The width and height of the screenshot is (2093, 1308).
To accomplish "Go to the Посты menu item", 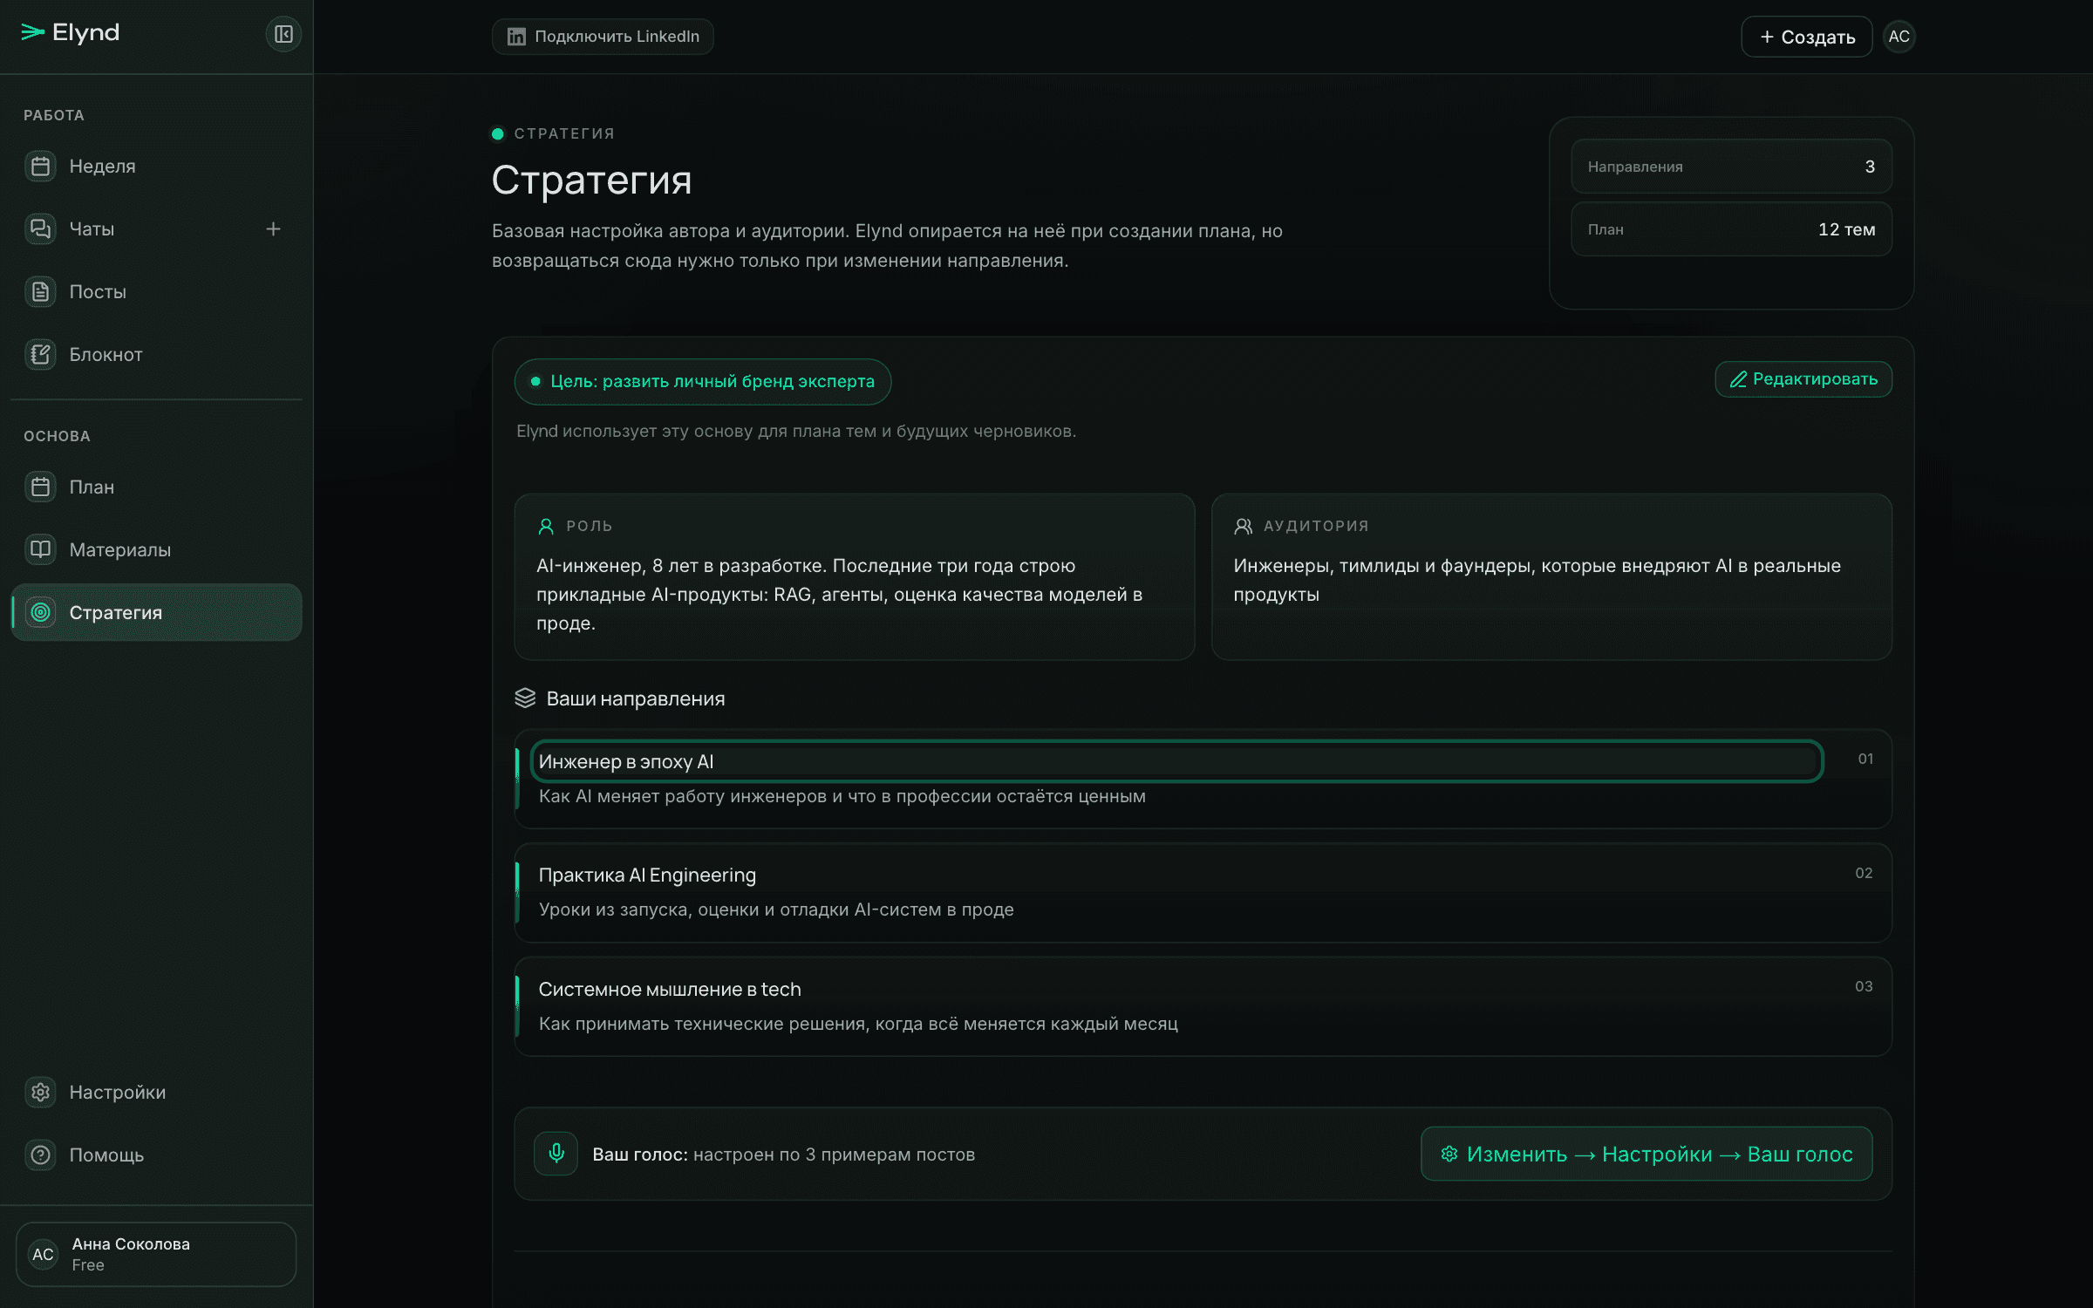I will [157, 291].
